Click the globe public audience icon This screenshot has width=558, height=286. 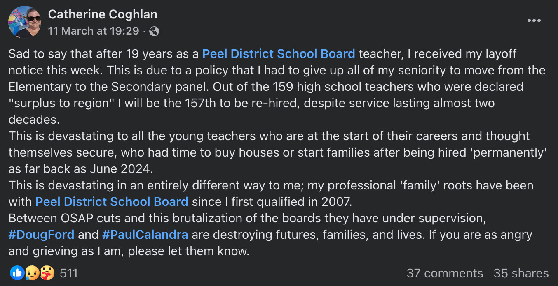click(x=154, y=31)
